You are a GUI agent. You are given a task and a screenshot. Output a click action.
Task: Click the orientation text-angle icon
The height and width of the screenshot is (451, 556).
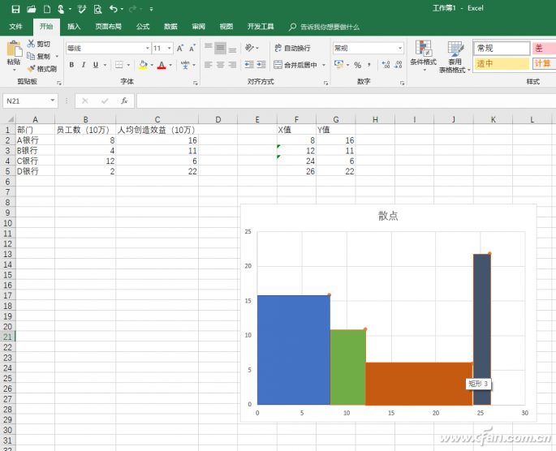point(250,48)
